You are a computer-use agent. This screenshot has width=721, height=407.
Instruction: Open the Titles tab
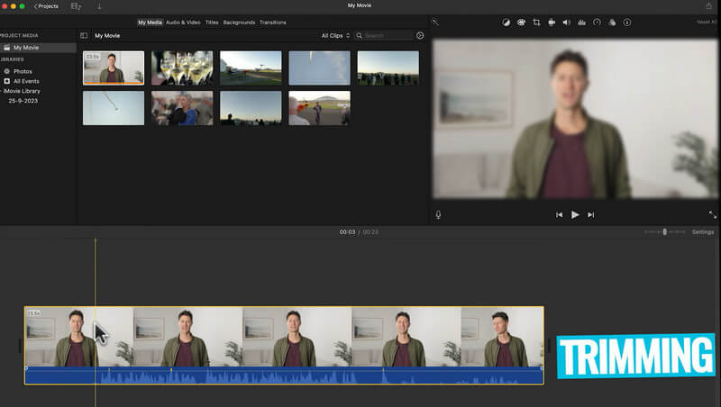pos(212,22)
